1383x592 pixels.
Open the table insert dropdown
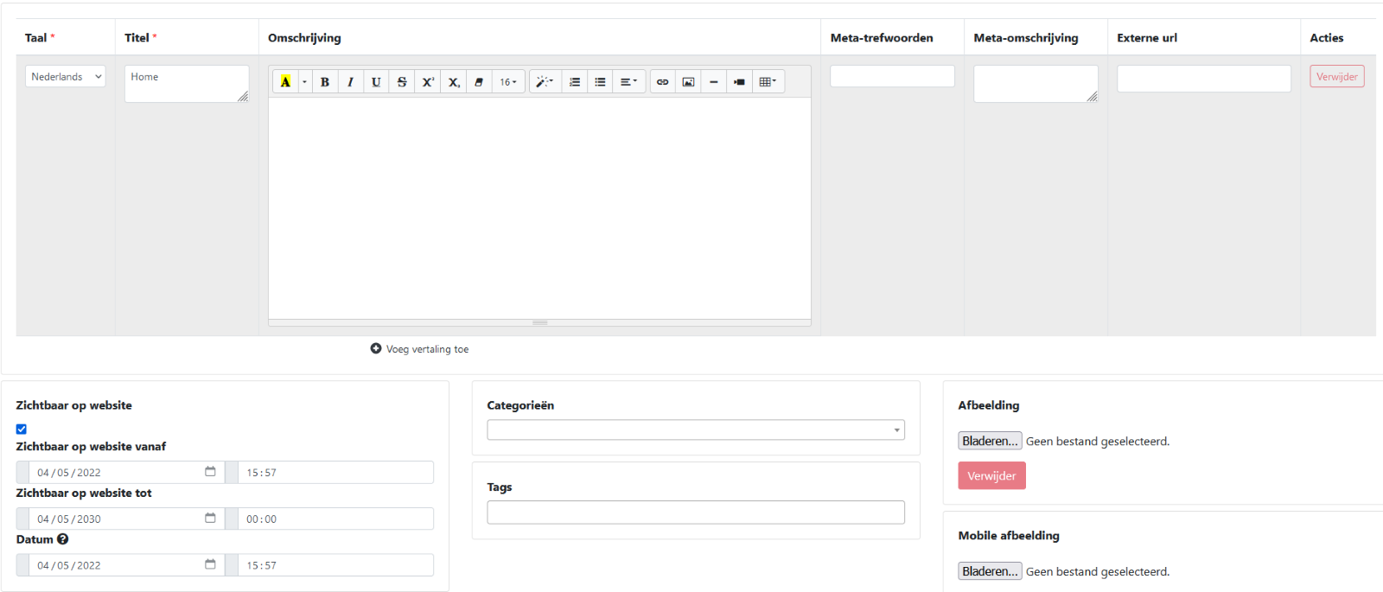[768, 82]
